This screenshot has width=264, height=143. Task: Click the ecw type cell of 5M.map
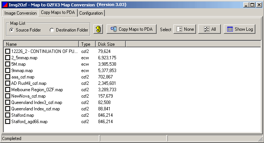pyautogui.click(x=85, y=64)
